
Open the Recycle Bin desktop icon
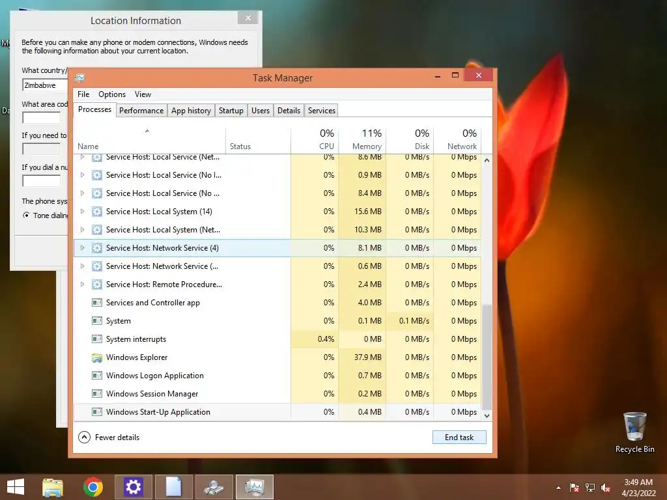pyautogui.click(x=634, y=432)
